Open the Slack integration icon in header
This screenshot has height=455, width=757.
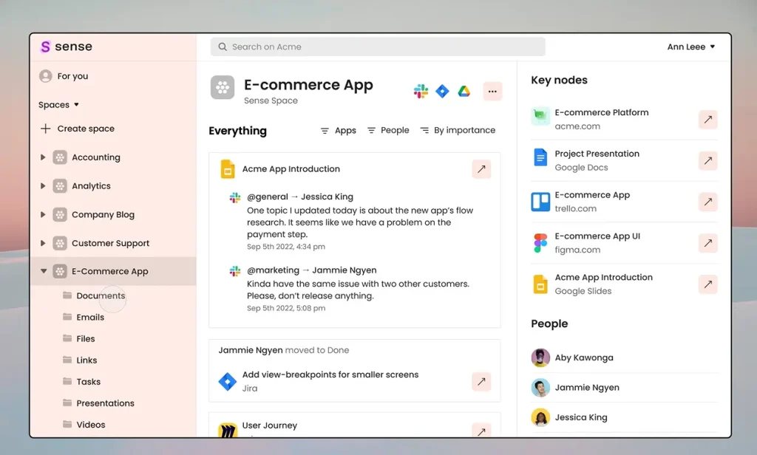(x=421, y=91)
